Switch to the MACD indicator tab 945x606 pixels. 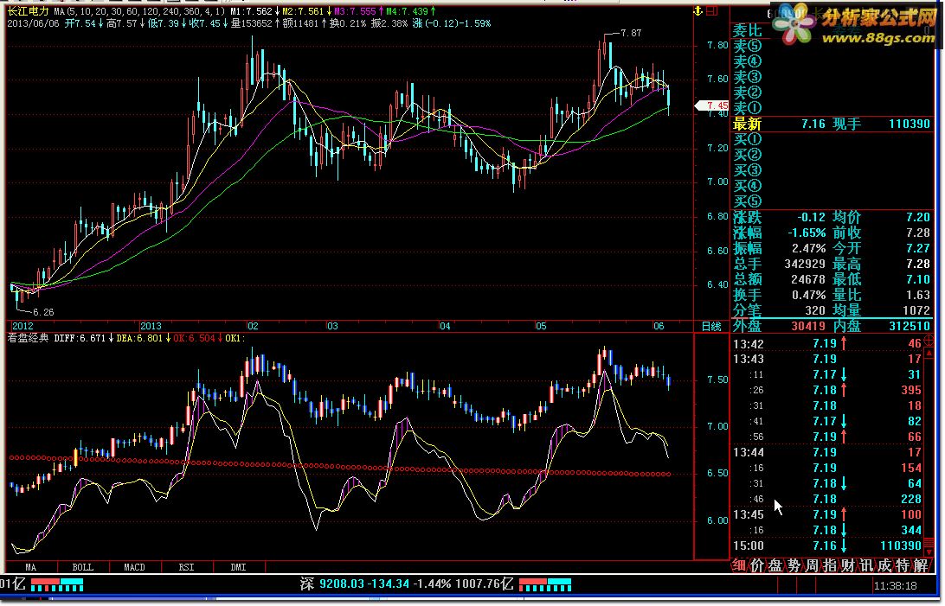(134, 567)
